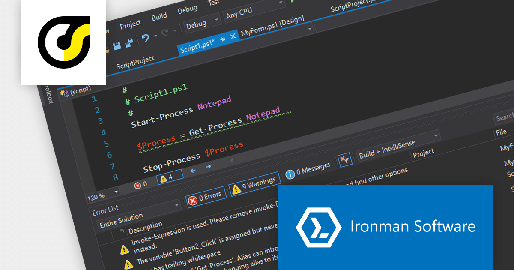Click the Redo arrow icon

point(164,33)
